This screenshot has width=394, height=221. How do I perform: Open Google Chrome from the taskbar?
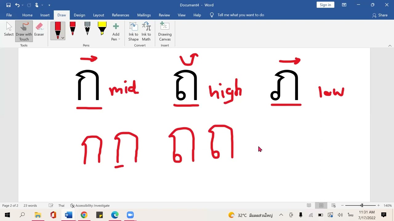84,215
